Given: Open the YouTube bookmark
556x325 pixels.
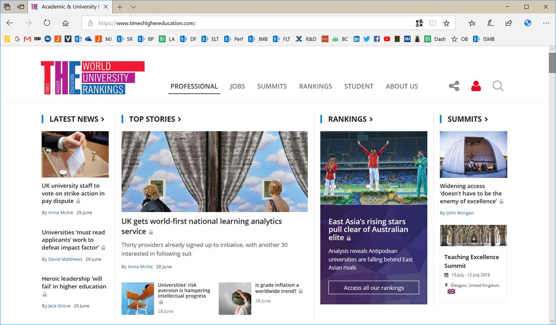Looking at the screenshot, I should pyautogui.click(x=387, y=39).
